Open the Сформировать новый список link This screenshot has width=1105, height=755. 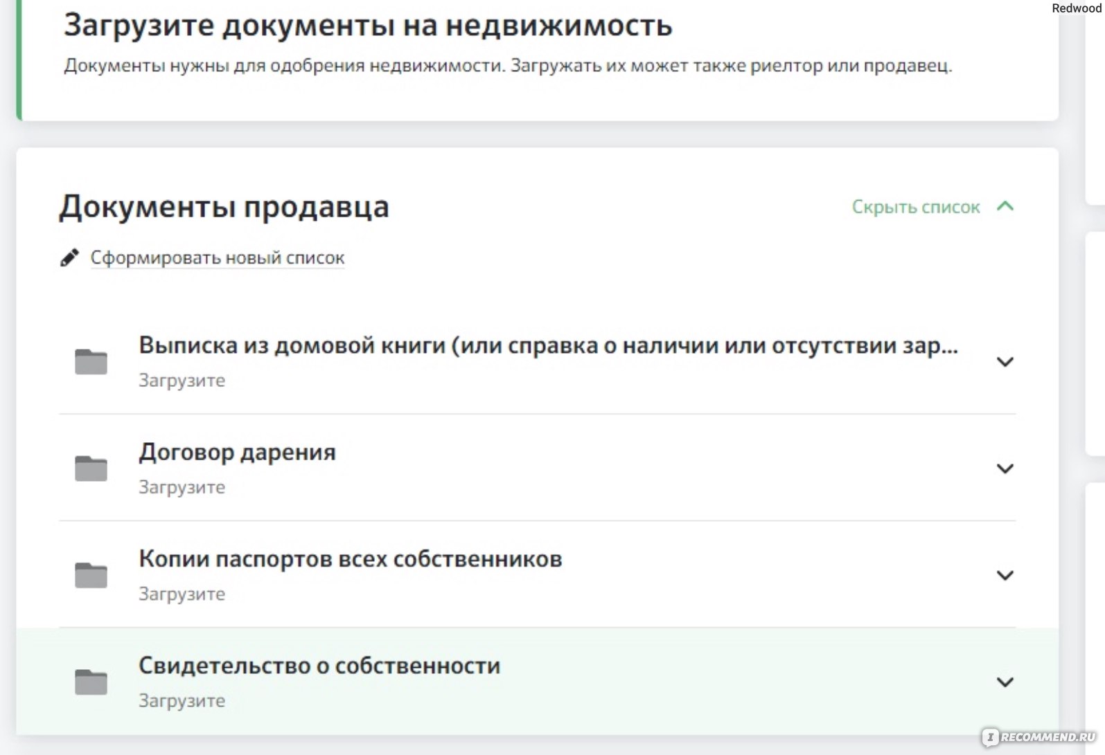pyautogui.click(x=218, y=258)
